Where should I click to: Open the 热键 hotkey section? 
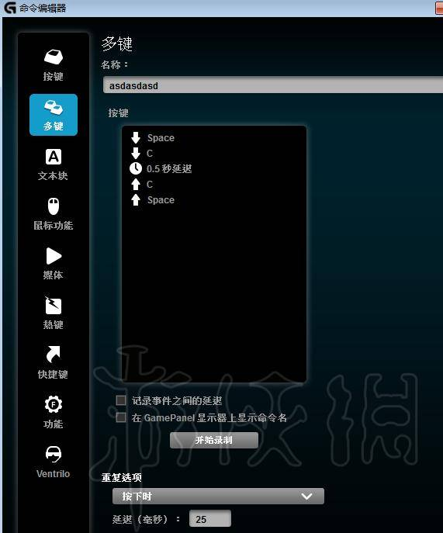pos(53,313)
